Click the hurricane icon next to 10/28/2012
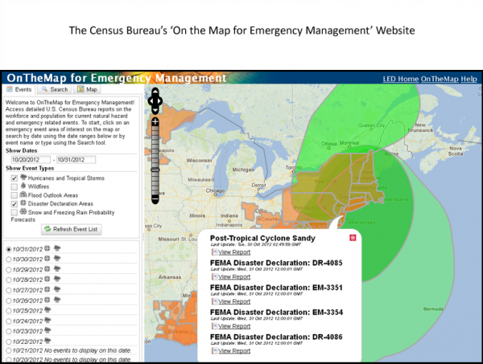The height and width of the screenshot is (364, 483). 57,279
